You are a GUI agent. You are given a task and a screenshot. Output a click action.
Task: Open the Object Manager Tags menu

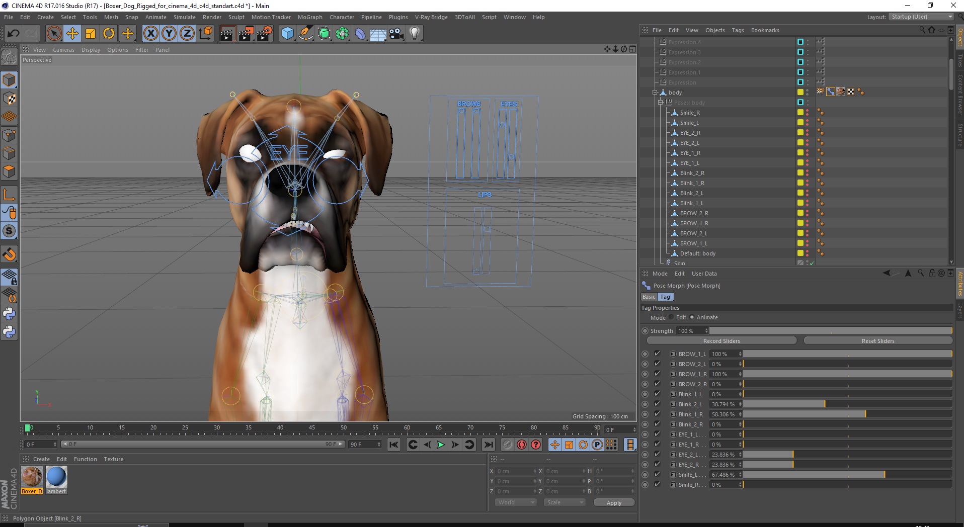click(738, 30)
